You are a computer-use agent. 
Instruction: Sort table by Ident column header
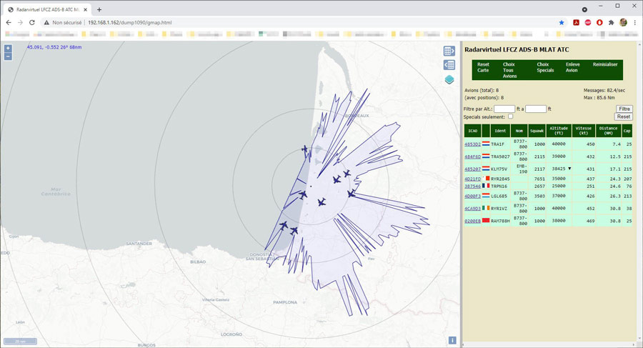click(500, 131)
